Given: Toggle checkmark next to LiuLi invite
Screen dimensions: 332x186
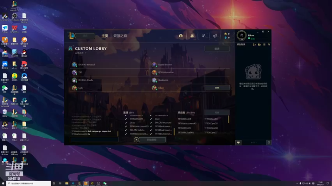Looking at the screenshot, I should click(151, 119).
